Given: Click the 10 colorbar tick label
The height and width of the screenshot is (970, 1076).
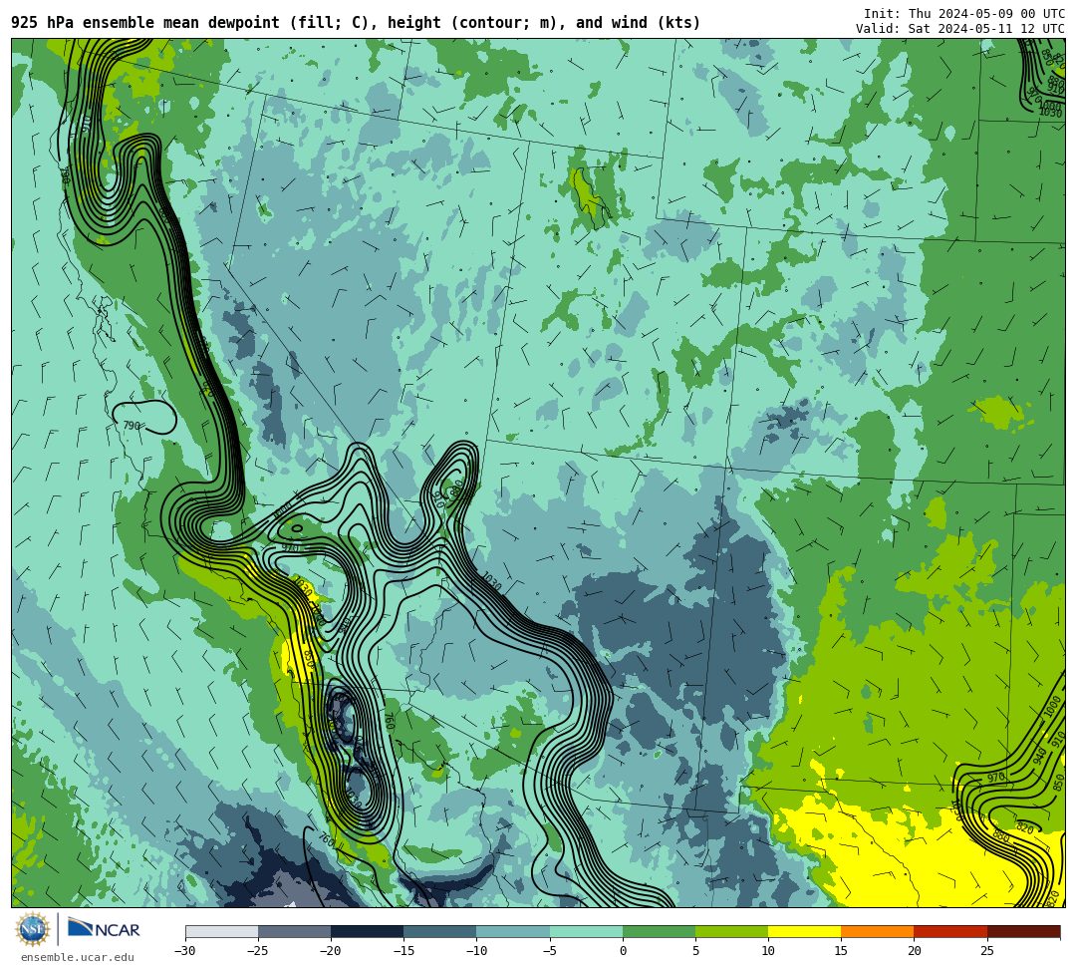Looking at the screenshot, I should tap(768, 951).
